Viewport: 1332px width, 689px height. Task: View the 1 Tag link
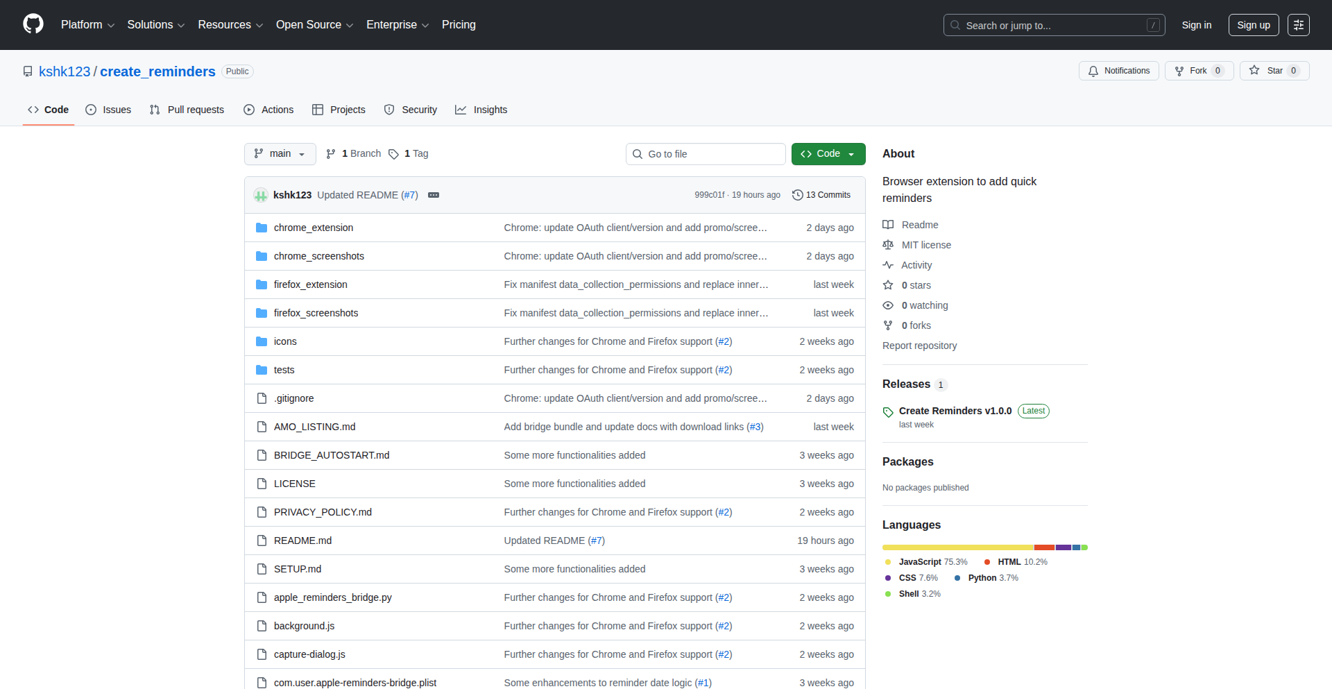pyautogui.click(x=409, y=154)
